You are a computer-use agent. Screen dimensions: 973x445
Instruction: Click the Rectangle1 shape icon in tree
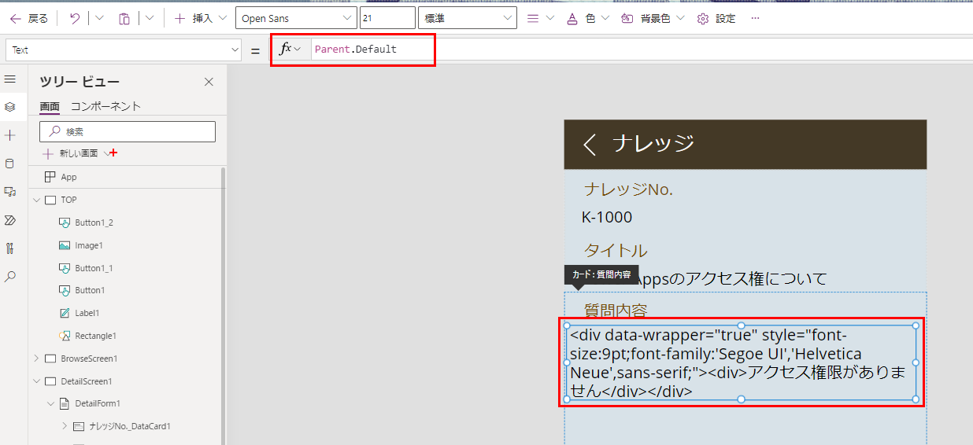pos(65,336)
